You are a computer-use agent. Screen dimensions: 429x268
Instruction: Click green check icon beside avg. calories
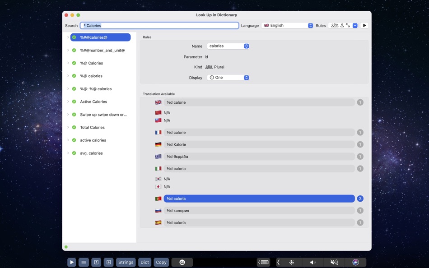tap(74, 153)
